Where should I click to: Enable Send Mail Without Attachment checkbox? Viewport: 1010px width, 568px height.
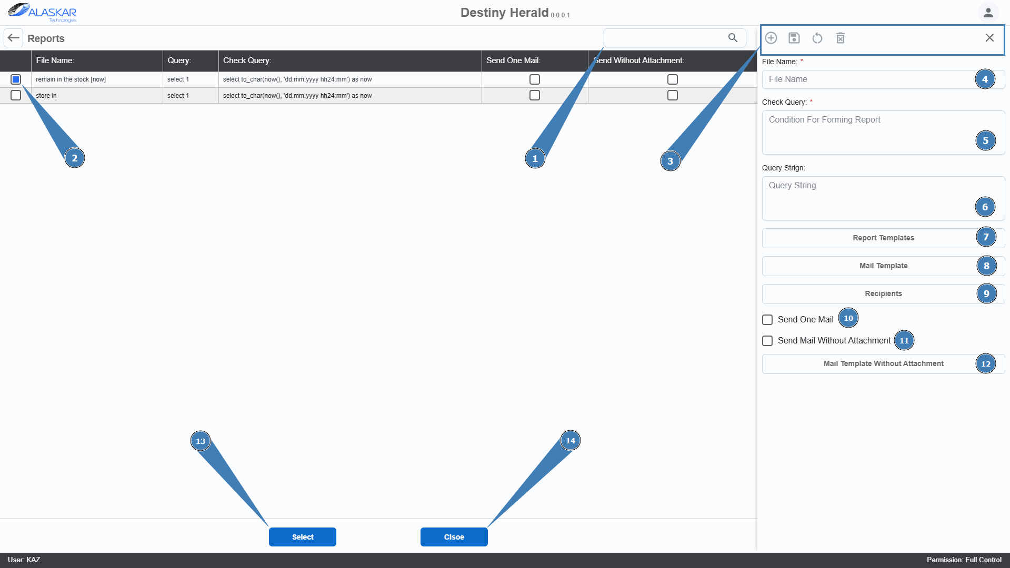(767, 341)
